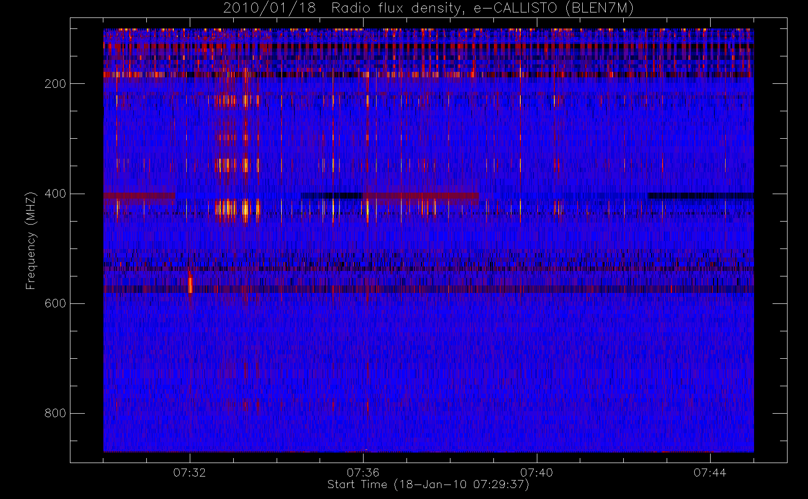Click the 'Frequency (MHz)' y-axis label
The width and height of the screenshot is (808, 499).
tap(31, 241)
